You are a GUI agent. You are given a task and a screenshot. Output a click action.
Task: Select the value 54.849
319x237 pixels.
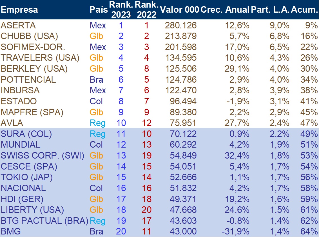pos(183,155)
